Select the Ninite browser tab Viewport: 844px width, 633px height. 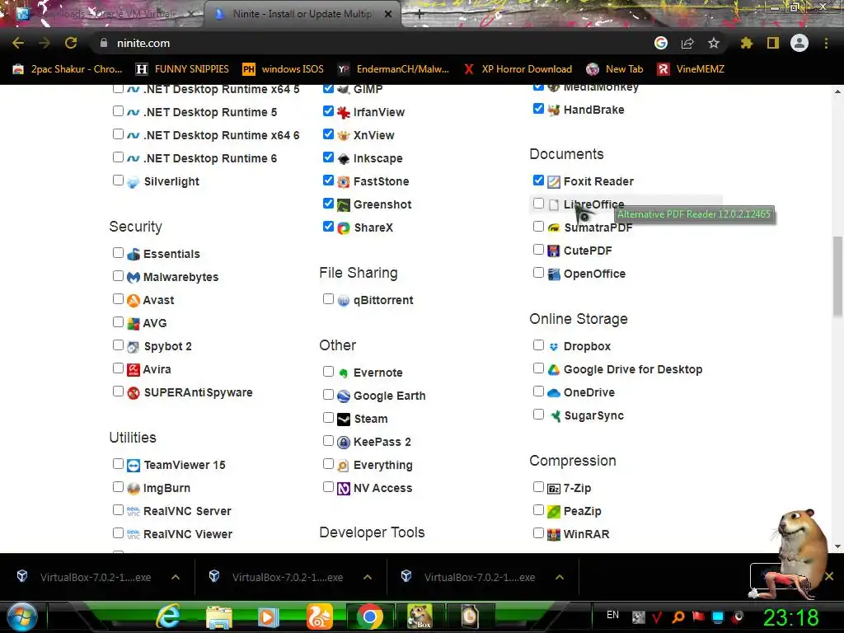[302, 14]
